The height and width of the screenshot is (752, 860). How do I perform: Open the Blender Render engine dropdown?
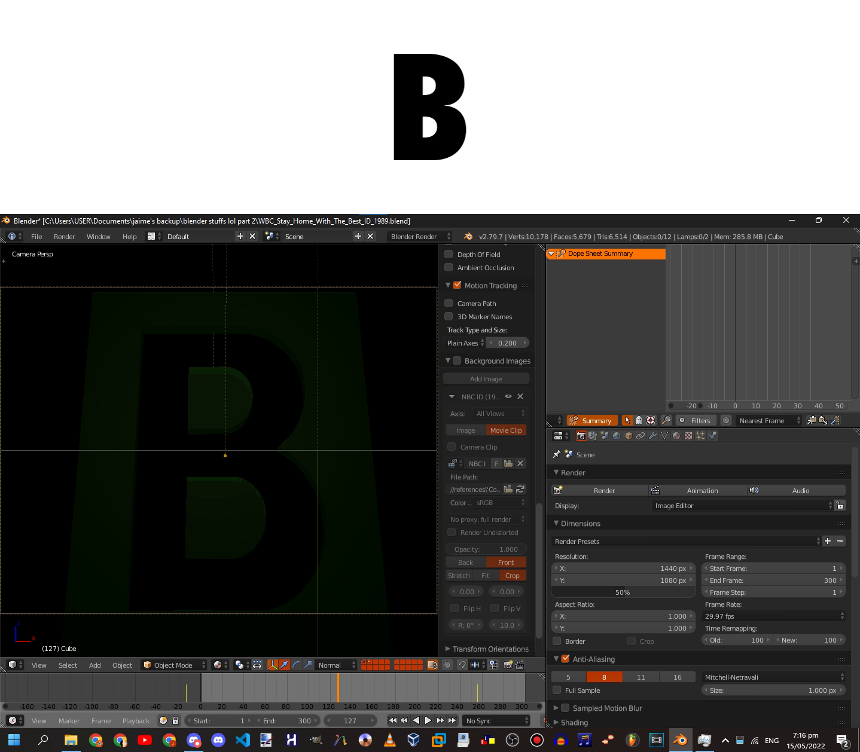(420, 236)
